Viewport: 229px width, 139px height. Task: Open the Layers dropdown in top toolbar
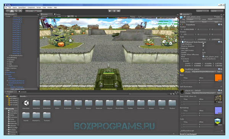202,11
